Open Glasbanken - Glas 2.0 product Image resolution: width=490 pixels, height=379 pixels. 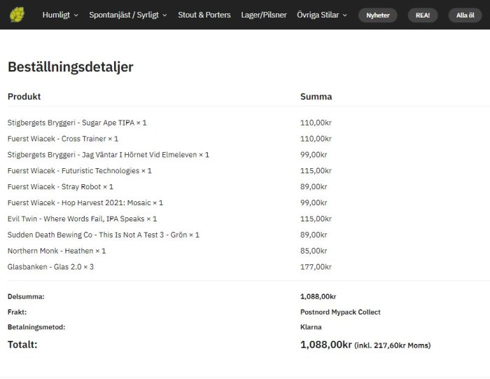[x=50, y=267]
